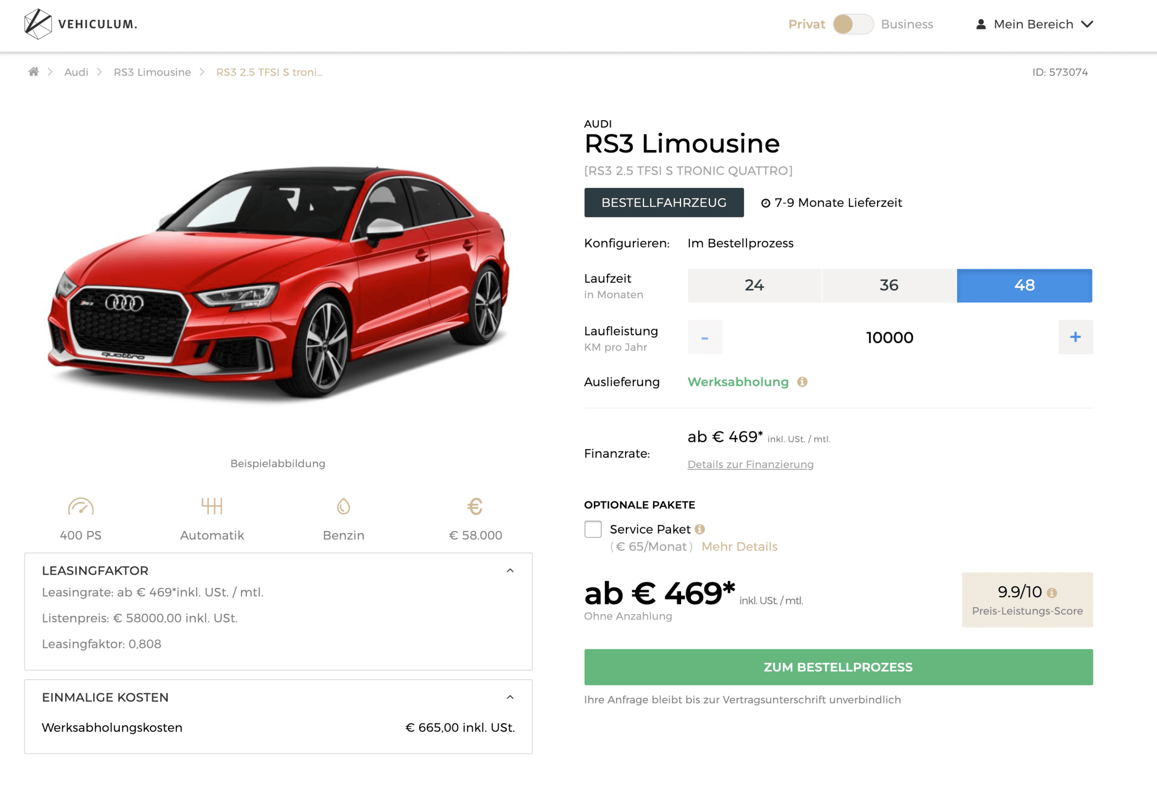Click the Werksabholung delivery link
The width and height of the screenshot is (1157, 793).
pos(738,382)
